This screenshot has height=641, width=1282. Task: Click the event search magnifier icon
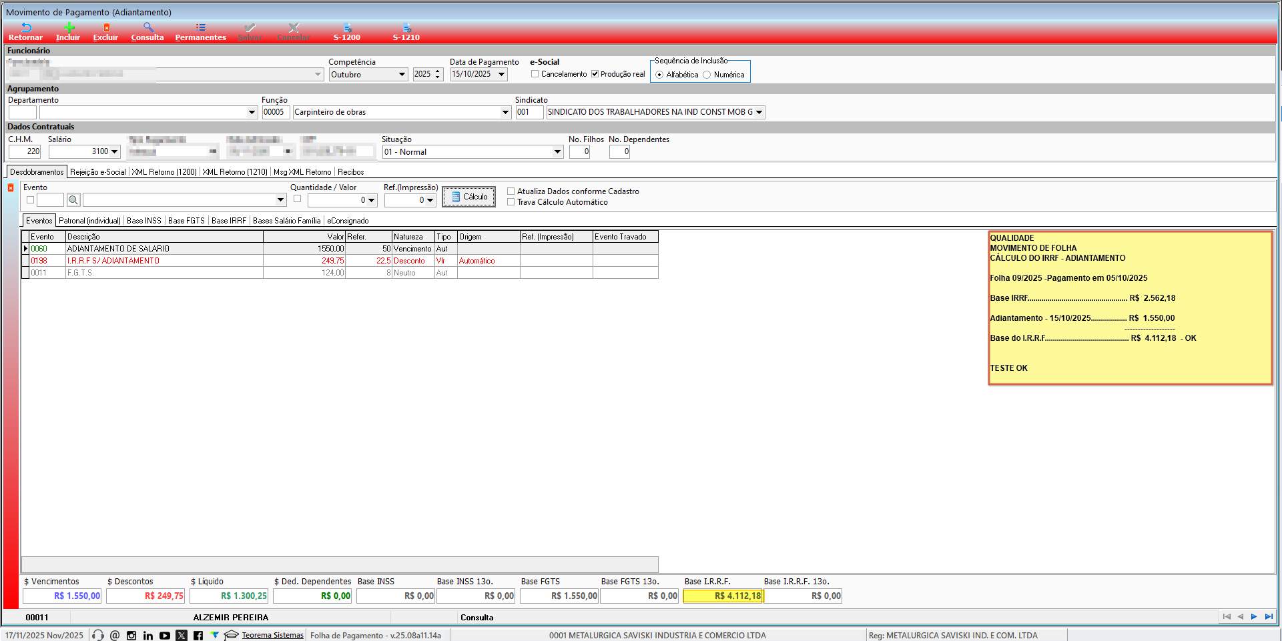coord(73,200)
